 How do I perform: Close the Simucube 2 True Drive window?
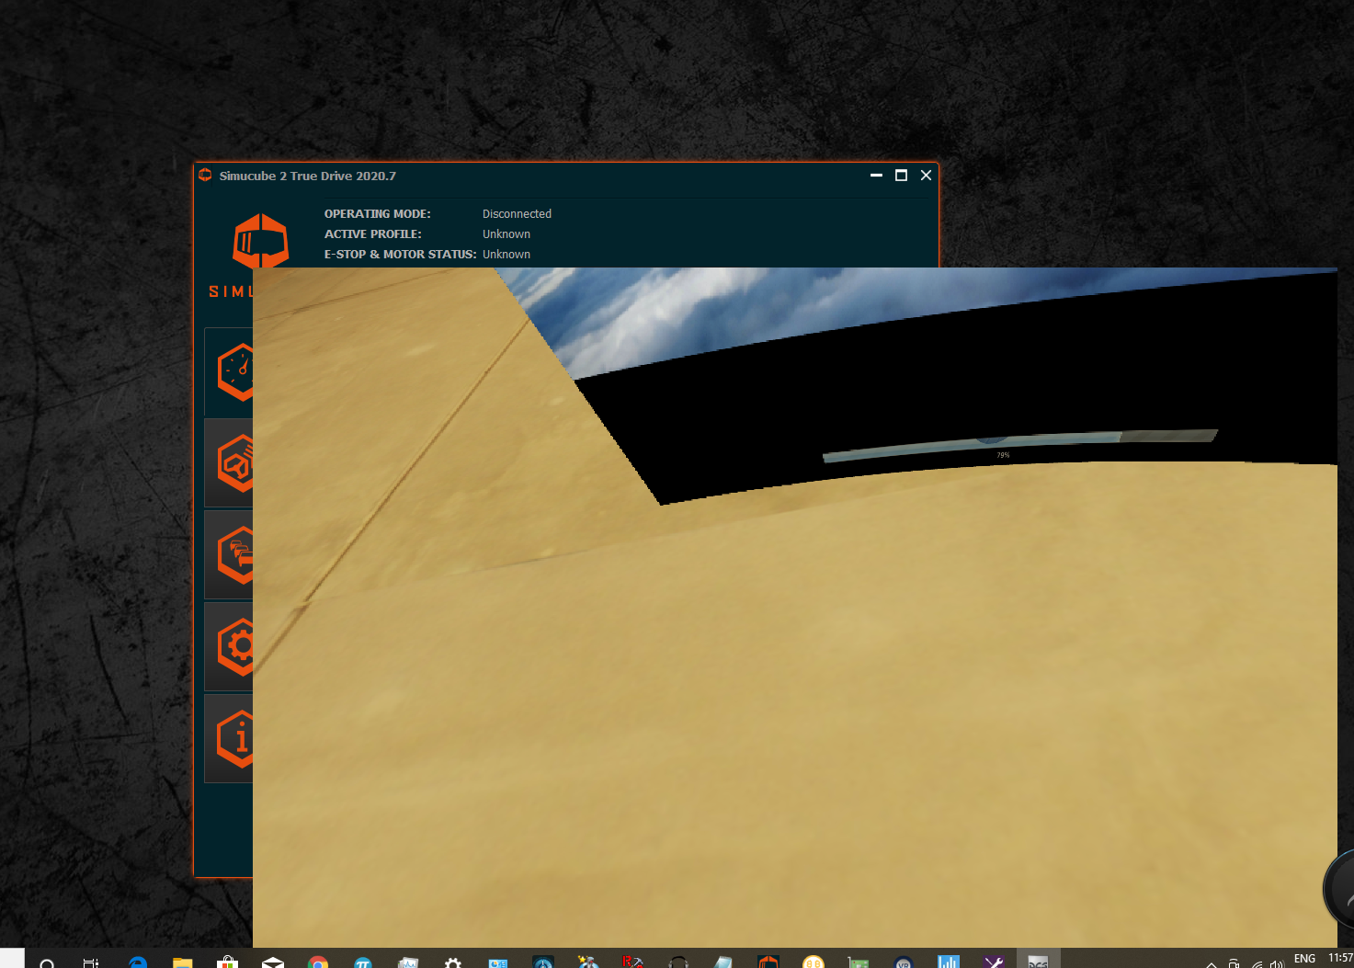point(926,176)
